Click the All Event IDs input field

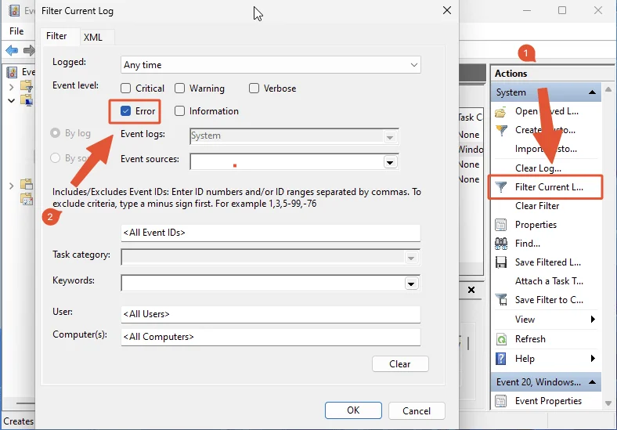pos(271,233)
